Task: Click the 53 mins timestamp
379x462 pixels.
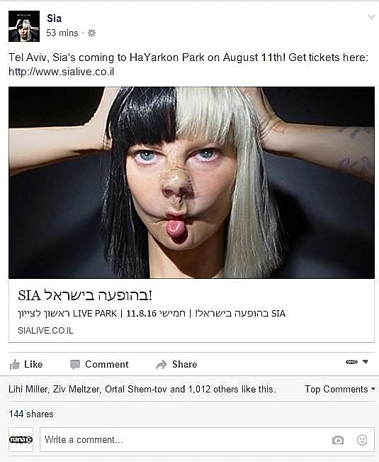Action: pos(62,33)
